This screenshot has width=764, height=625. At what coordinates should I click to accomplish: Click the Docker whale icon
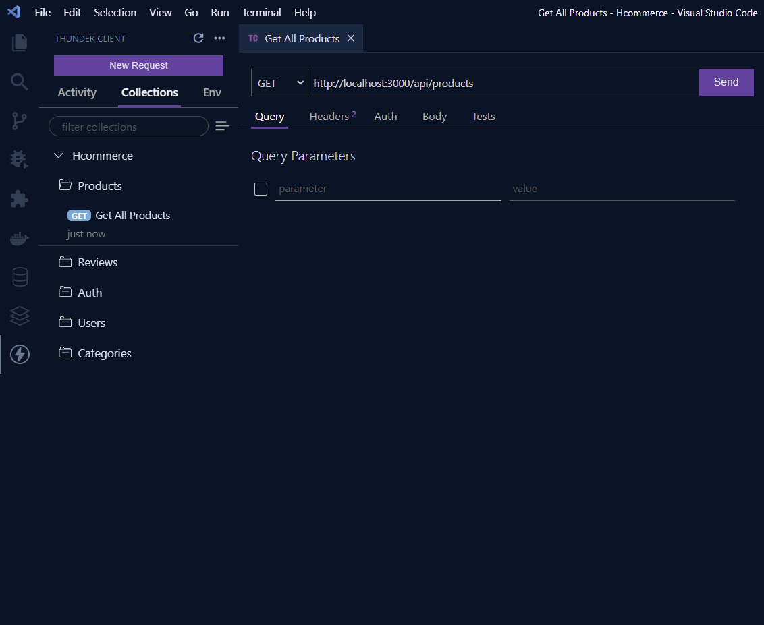click(x=20, y=238)
